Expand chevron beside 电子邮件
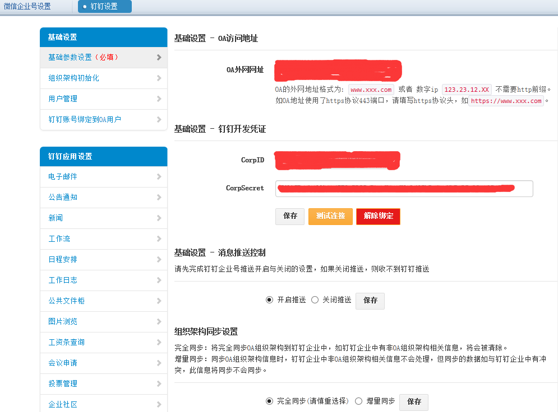 coord(159,176)
